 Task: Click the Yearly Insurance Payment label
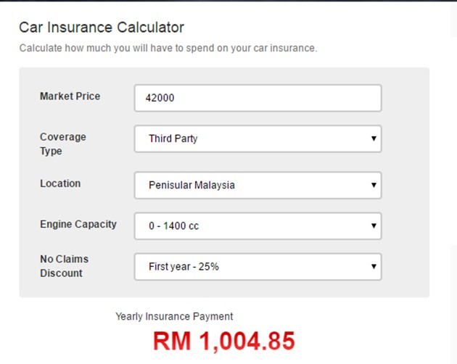pyautogui.click(x=174, y=316)
